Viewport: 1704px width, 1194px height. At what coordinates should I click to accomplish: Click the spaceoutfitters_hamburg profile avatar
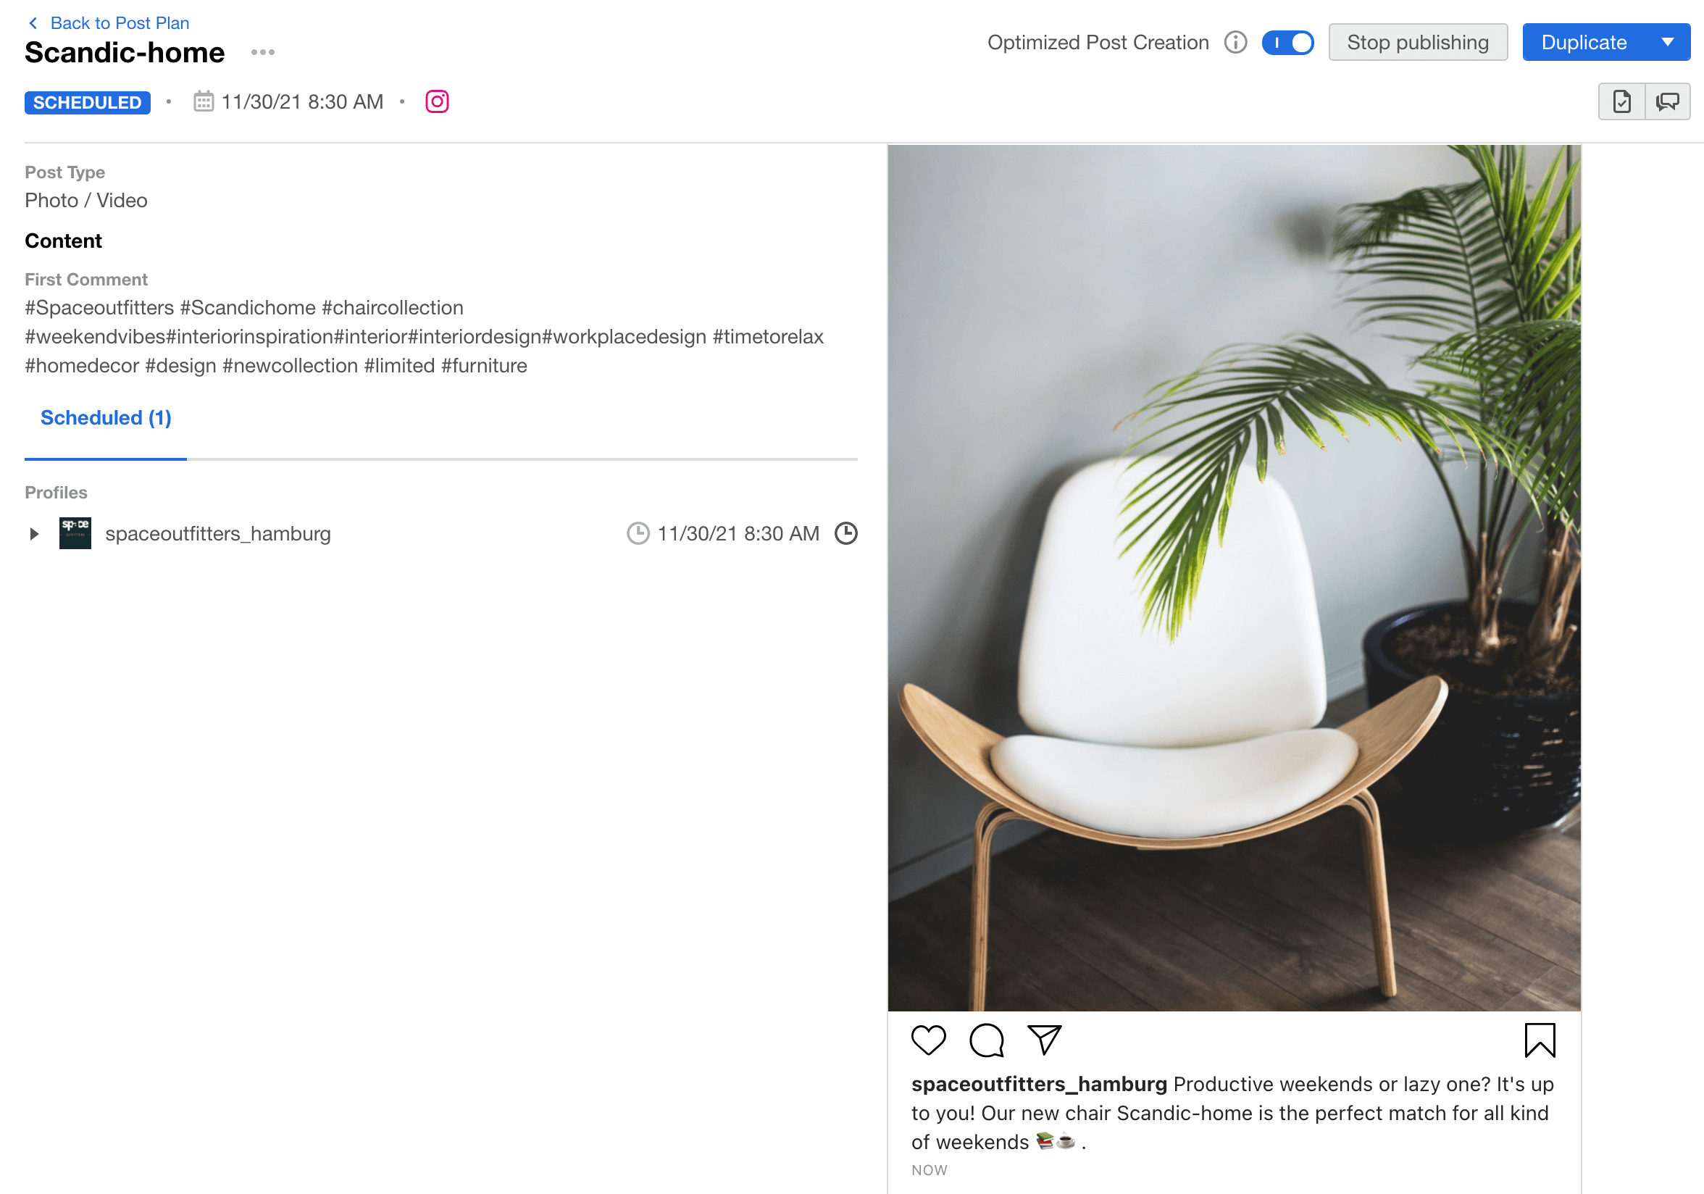tap(75, 533)
